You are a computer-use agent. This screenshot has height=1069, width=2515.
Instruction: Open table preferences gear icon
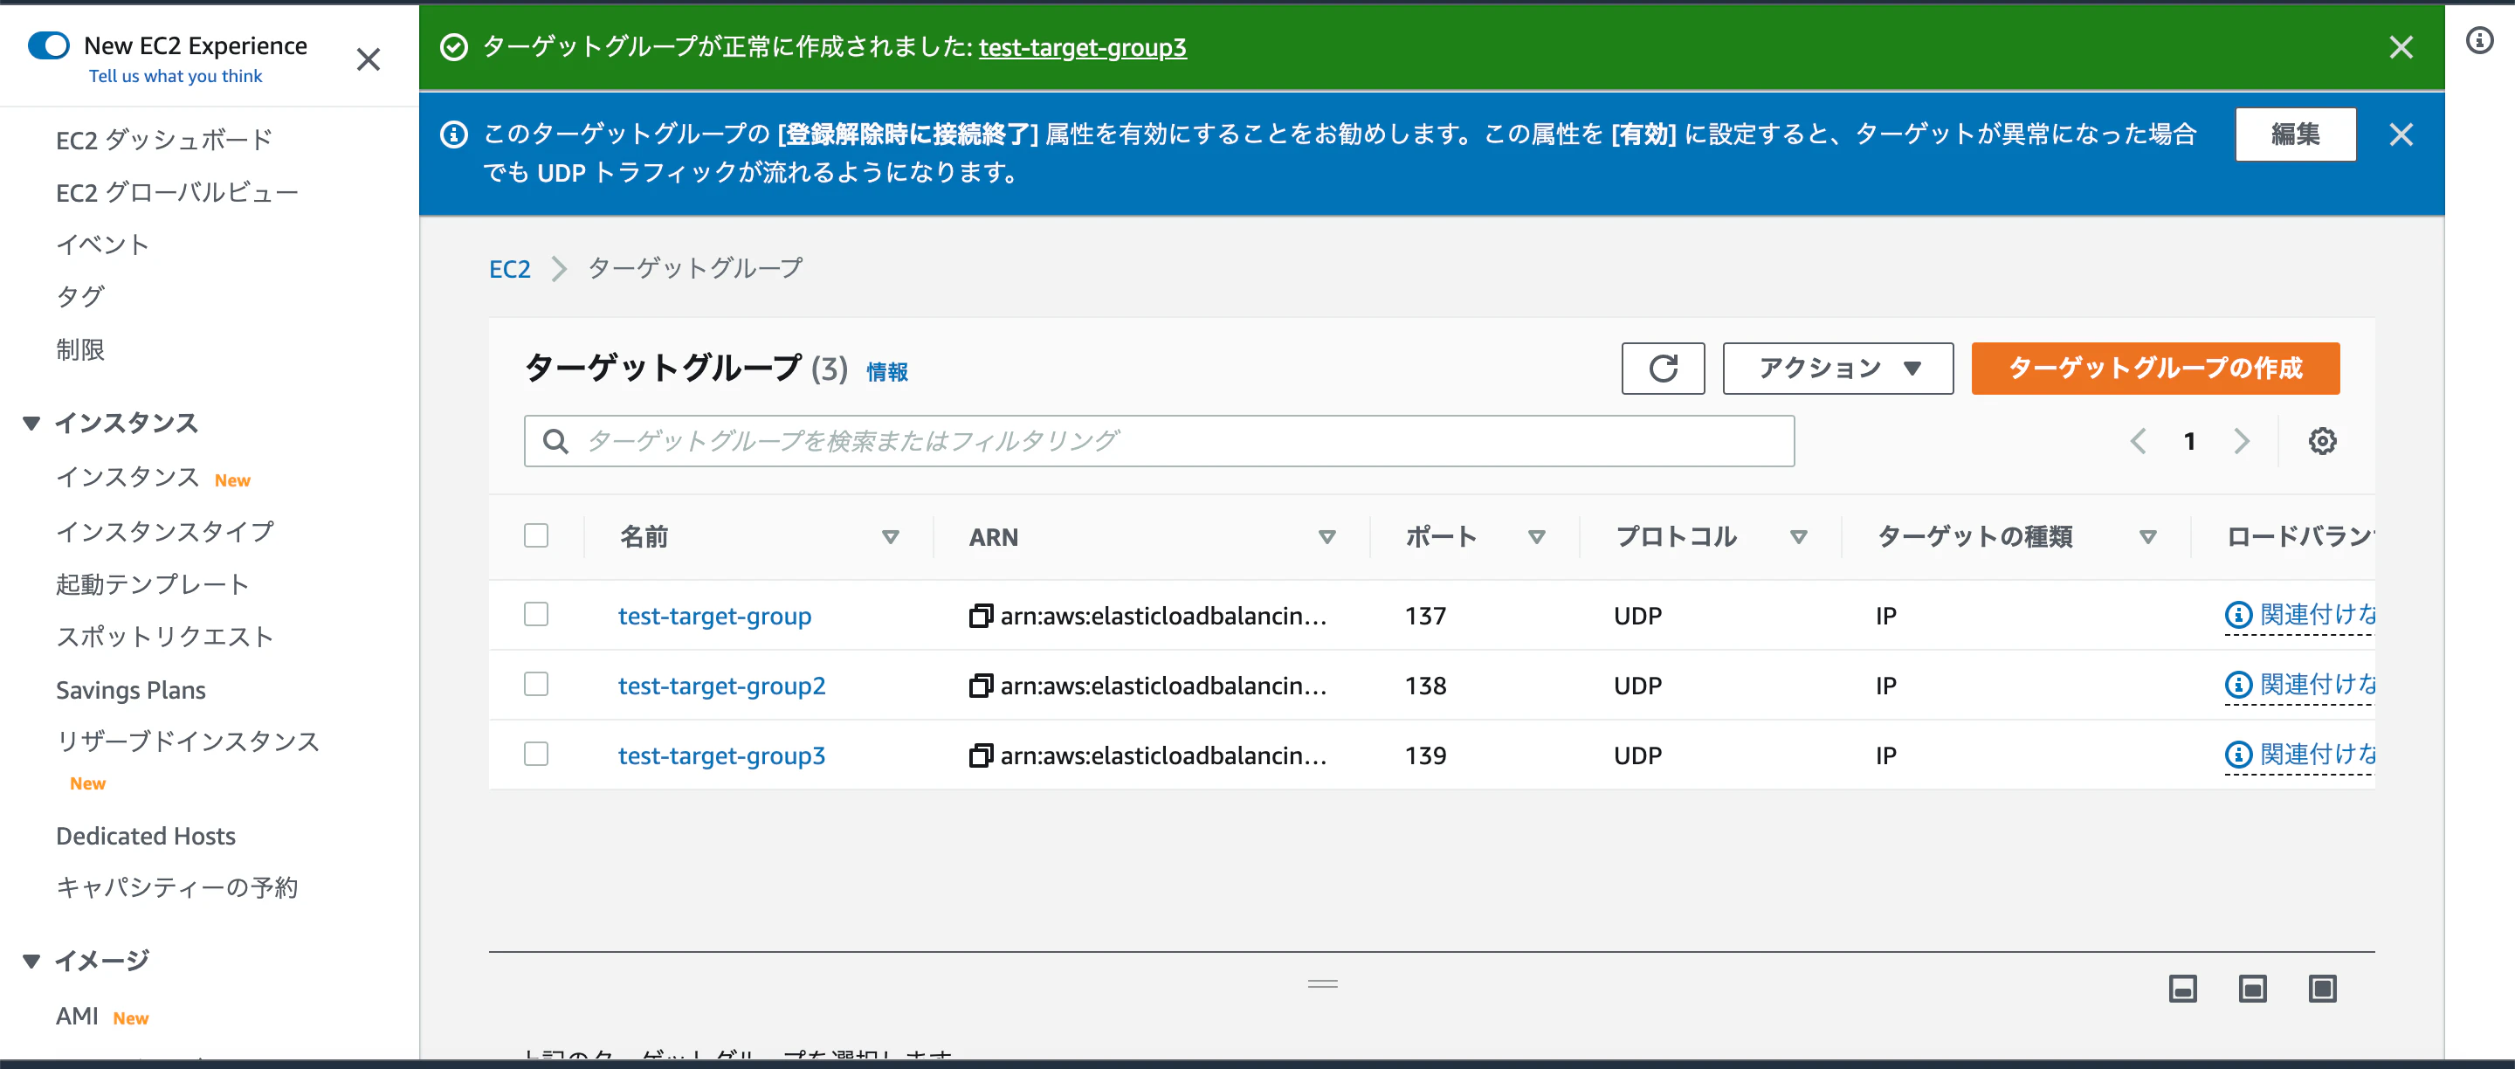click(2321, 441)
